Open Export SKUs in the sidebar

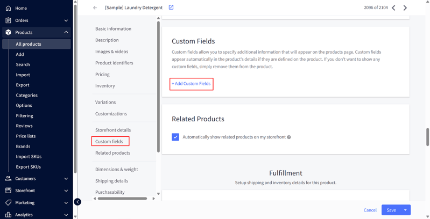[28, 167]
